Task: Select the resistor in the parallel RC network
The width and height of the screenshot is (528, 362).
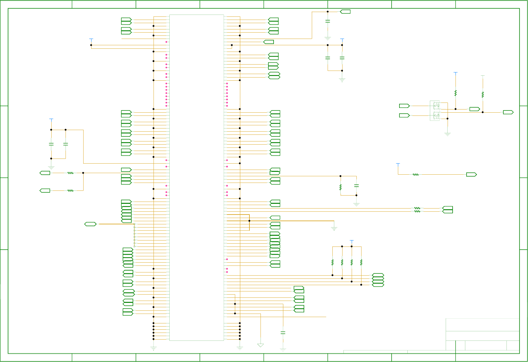Action: click(341, 187)
